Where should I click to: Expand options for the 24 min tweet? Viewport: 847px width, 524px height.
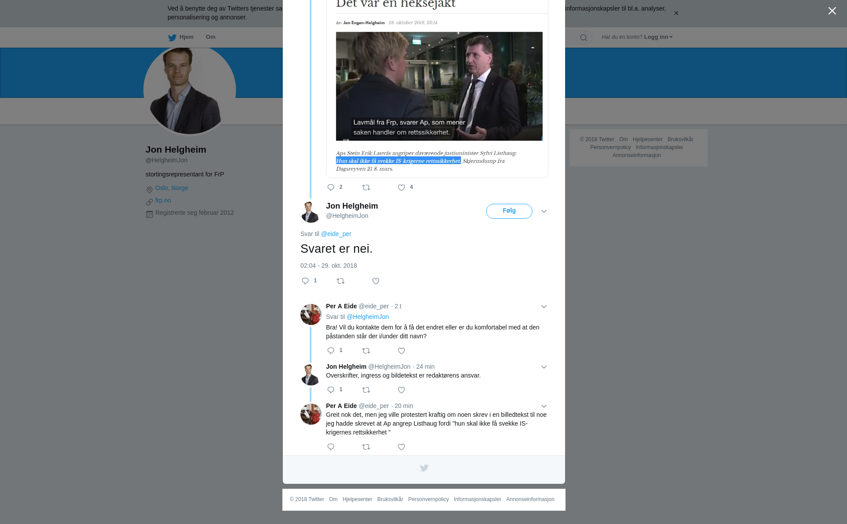pos(544,367)
